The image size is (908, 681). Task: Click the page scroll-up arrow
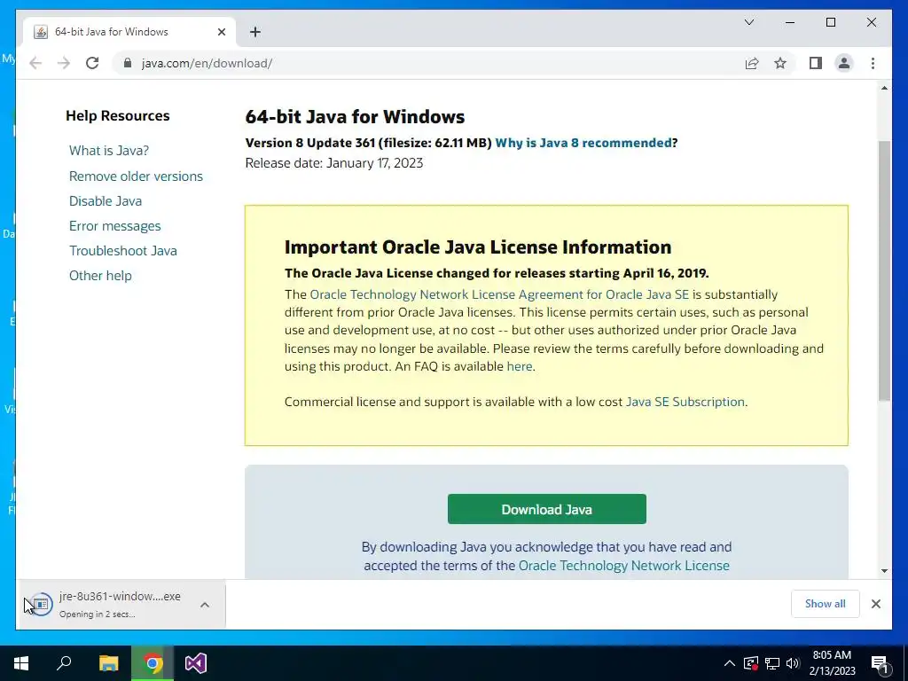[884, 89]
